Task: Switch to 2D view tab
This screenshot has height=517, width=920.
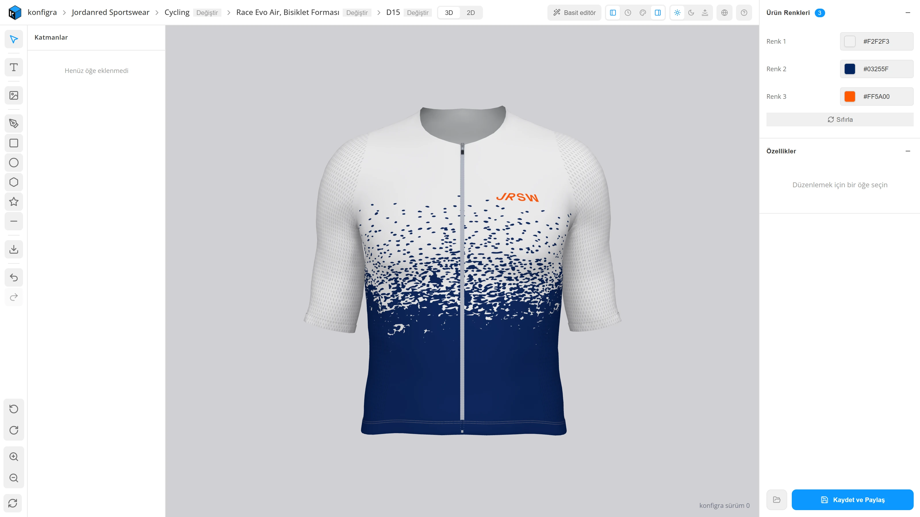Action: (x=471, y=13)
